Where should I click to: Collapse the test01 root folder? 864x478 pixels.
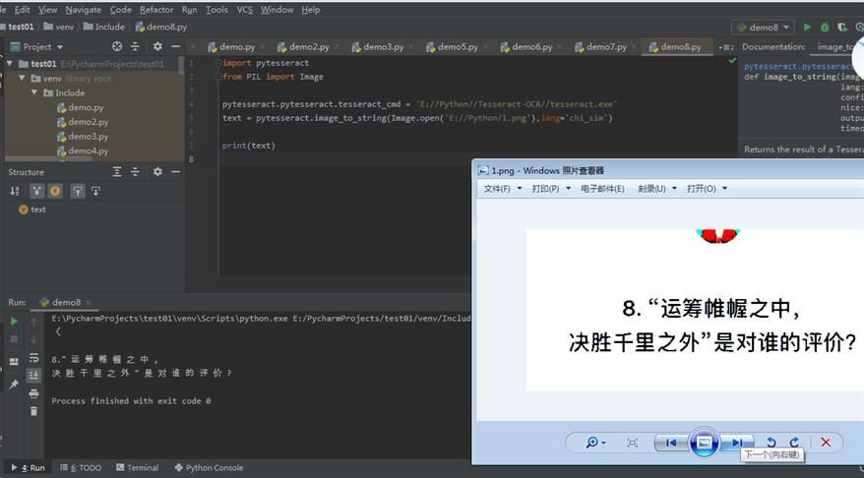[x=10, y=64]
